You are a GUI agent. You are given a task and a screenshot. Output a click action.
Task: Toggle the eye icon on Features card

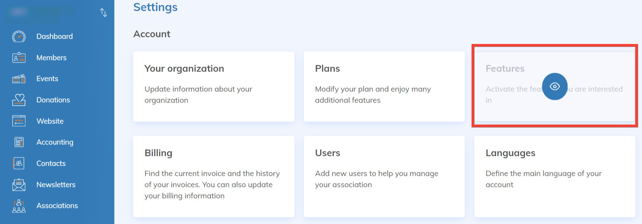pyautogui.click(x=555, y=87)
